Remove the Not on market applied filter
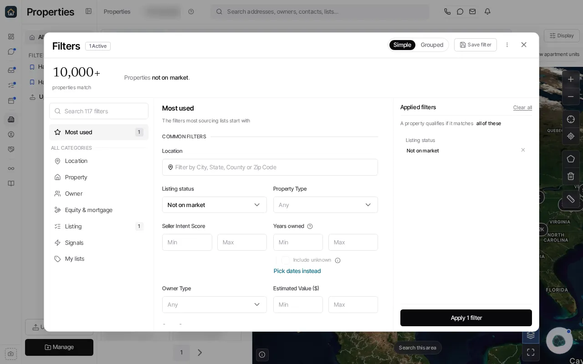The image size is (583, 364). pyautogui.click(x=523, y=150)
